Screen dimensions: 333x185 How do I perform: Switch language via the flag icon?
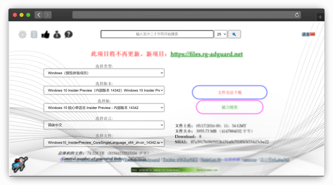[313, 34]
